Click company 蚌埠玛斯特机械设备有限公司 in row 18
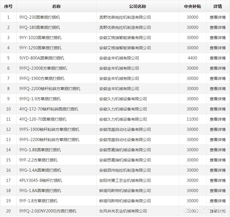 pos(125,191)
